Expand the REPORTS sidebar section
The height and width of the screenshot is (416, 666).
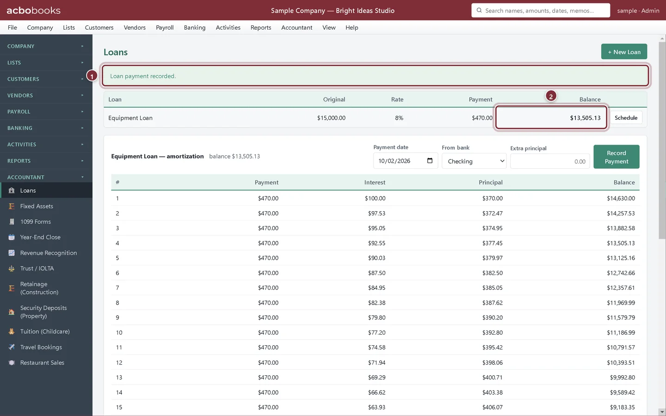click(x=46, y=161)
